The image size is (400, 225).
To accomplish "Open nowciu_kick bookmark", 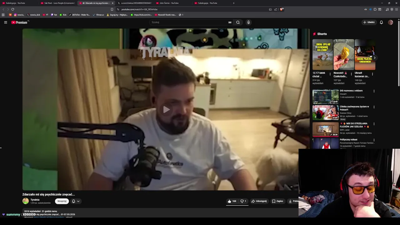I will [33, 15].
